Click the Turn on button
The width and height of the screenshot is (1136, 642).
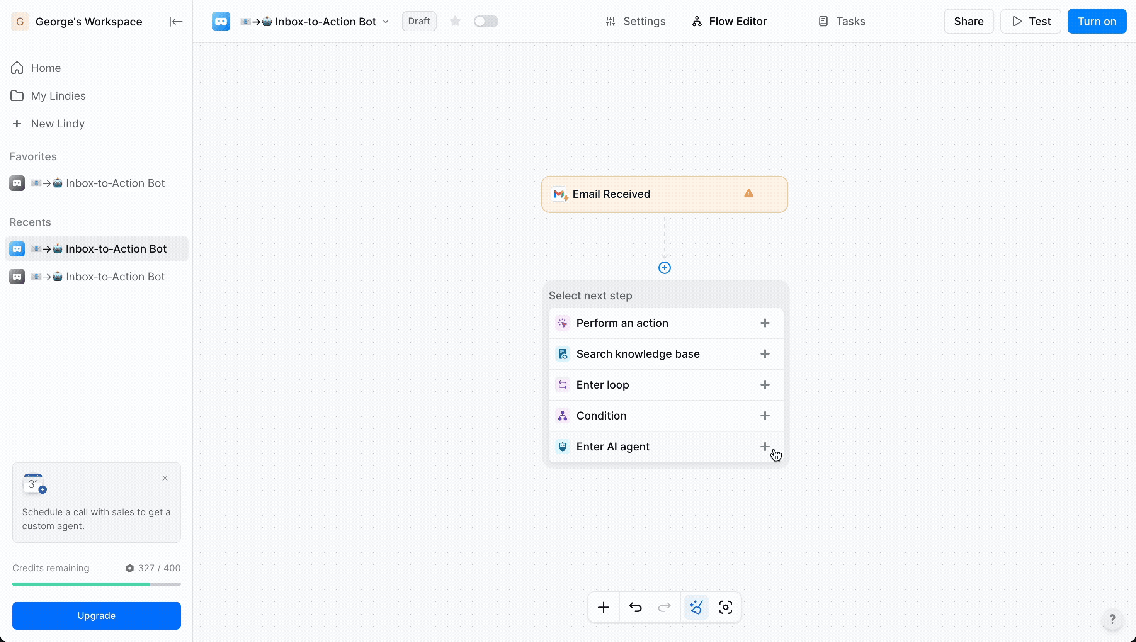[1097, 21]
